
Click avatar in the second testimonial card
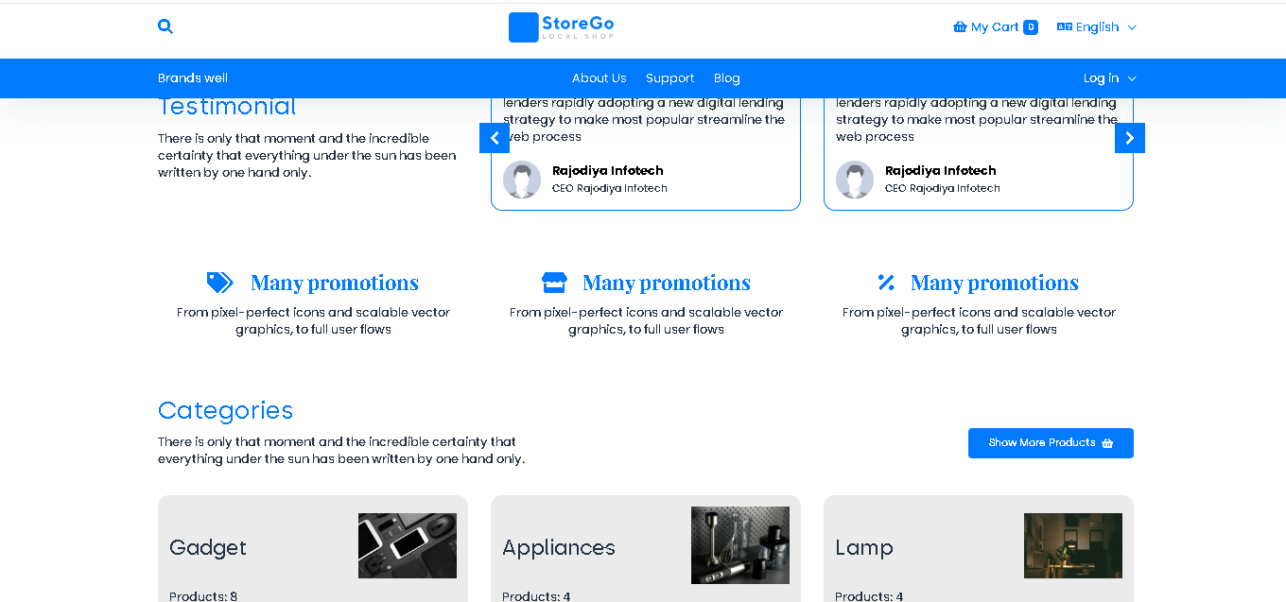point(855,180)
